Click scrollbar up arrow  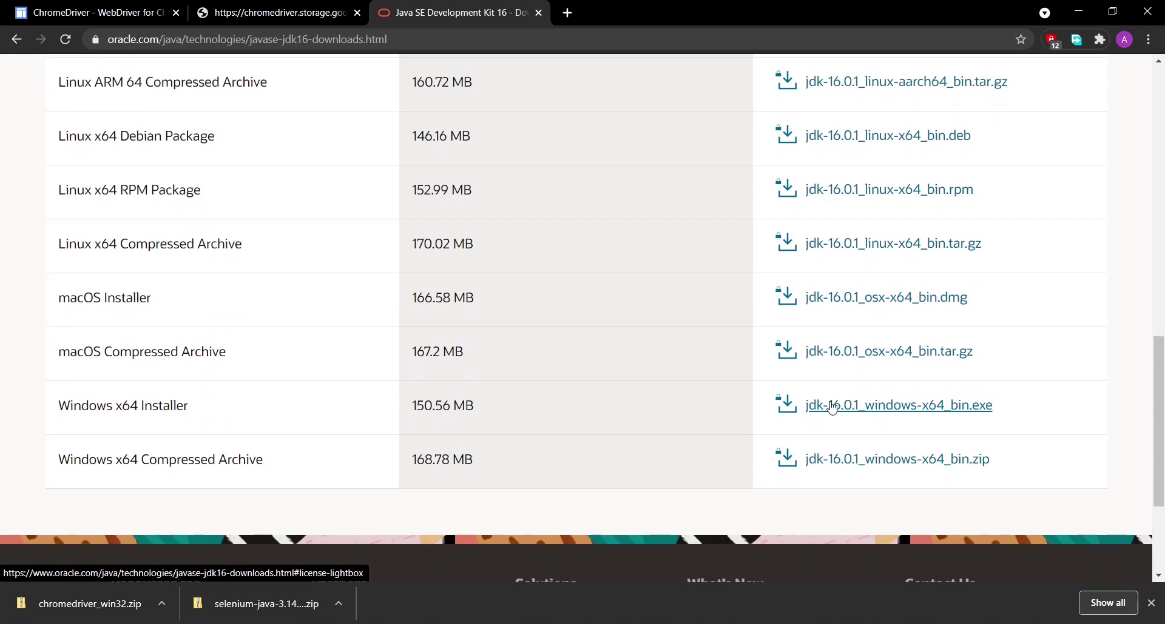pyautogui.click(x=1158, y=61)
